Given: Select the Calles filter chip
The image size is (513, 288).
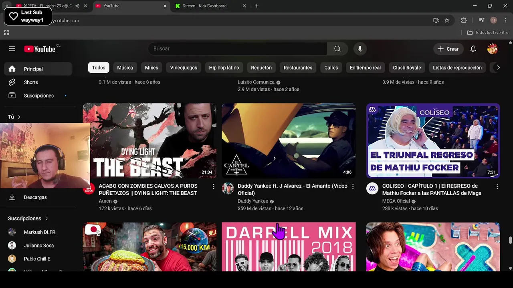Looking at the screenshot, I should (331, 68).
